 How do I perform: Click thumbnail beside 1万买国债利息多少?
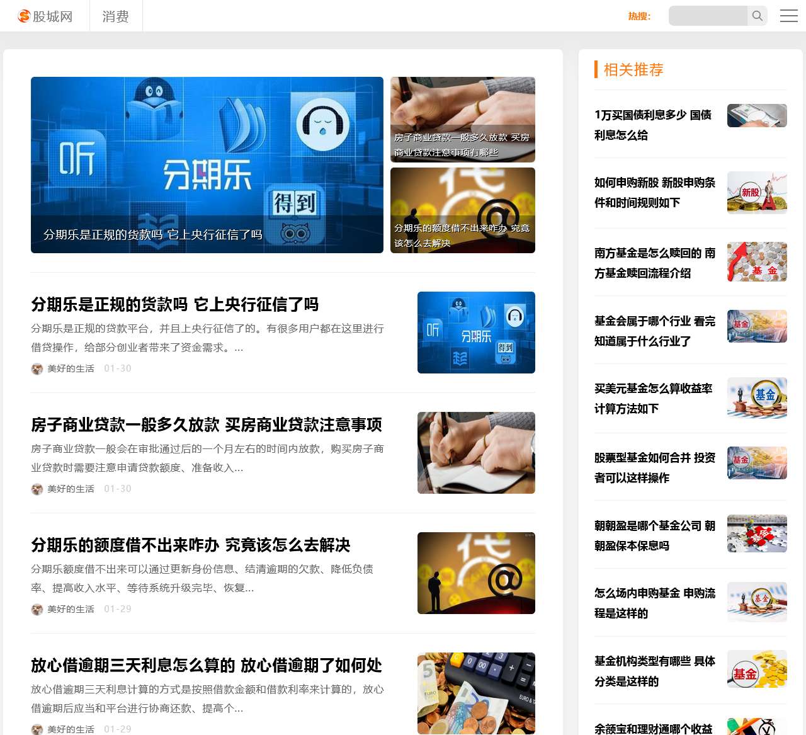coord(757,116)
